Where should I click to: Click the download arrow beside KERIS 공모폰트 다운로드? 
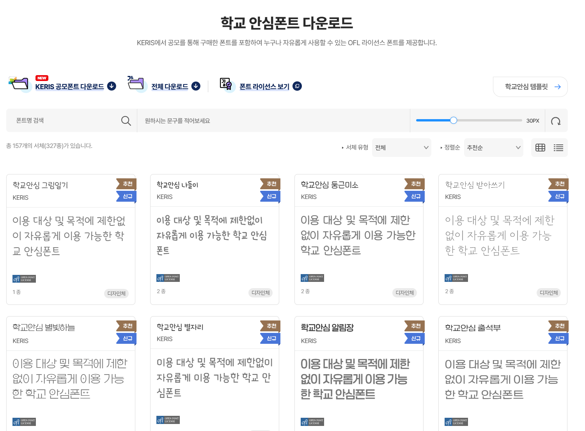(x=112, y=86)
